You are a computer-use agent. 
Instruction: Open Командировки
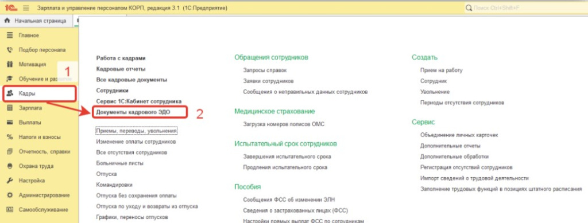click(114, 185)
